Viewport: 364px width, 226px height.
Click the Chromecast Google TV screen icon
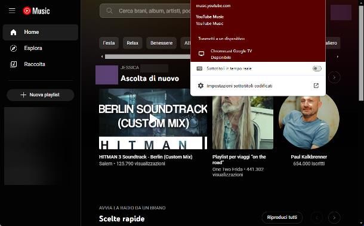point(201,54)
